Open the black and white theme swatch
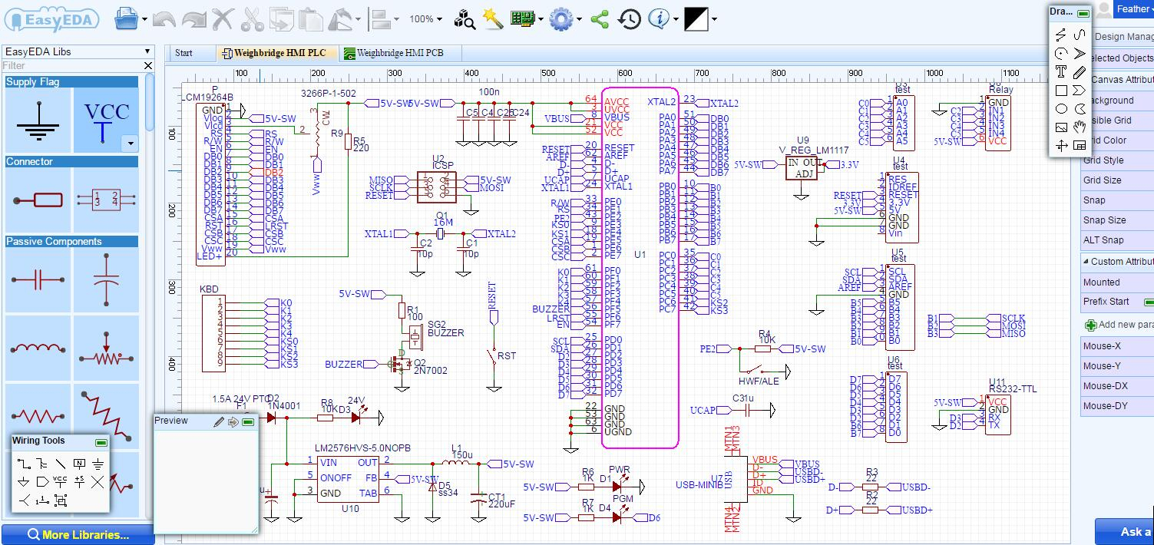Screen dimensions: 1154x545 pos(696,18)
